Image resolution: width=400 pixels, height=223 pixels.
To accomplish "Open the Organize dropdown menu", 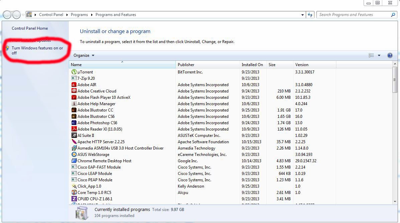I will (84, 55).
